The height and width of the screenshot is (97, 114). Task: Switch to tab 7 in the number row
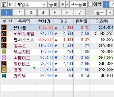[x=79, y=13]
